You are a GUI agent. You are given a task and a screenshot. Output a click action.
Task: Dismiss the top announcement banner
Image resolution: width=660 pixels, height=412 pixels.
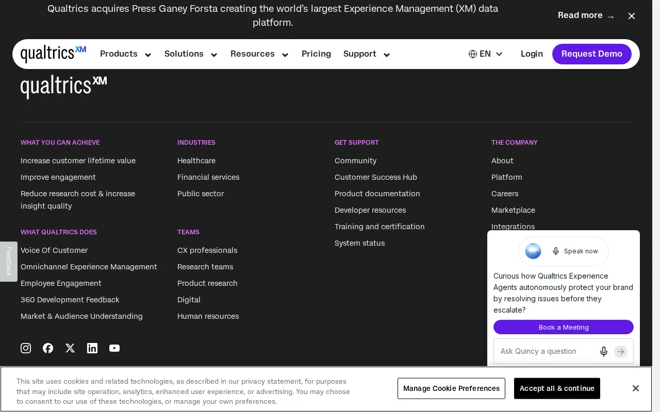632,16
